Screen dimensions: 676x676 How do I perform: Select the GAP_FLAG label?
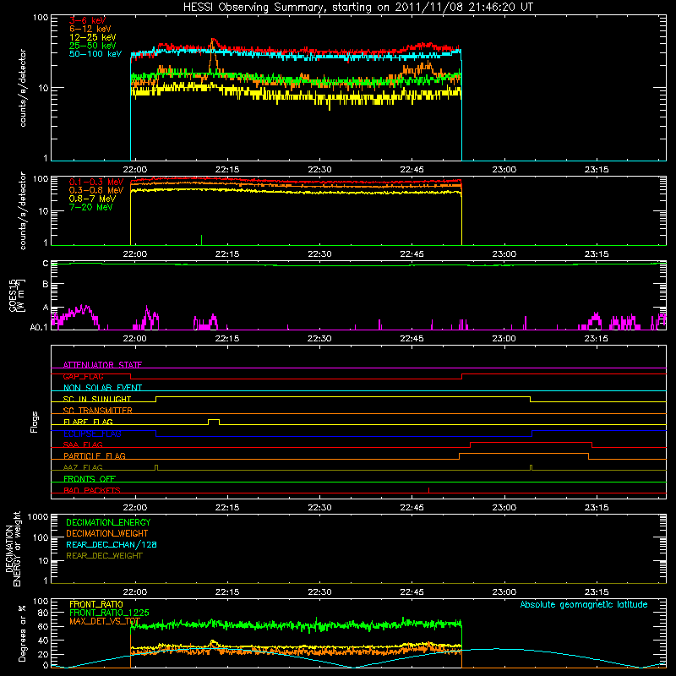click(x=83, y=376)
